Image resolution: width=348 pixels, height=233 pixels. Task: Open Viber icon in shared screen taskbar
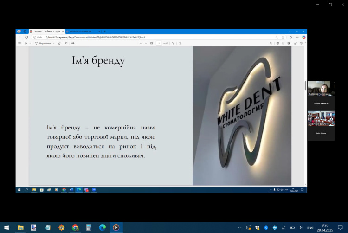point(86,190)
